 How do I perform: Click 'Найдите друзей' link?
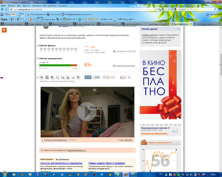[149, 35]
